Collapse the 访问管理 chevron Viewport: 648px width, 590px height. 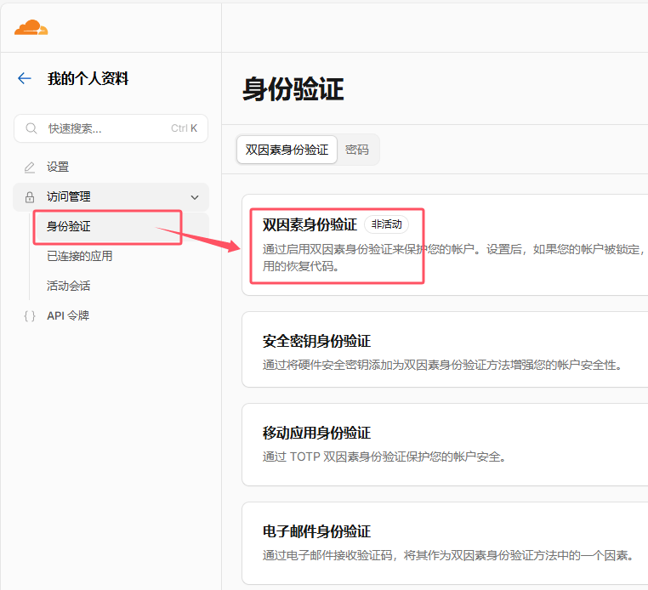coord(195,197)
